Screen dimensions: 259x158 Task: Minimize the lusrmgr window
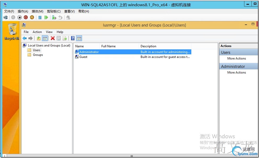point(246,24)
